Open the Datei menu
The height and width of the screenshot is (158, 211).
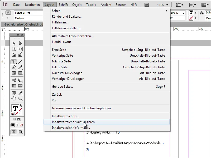17,5
